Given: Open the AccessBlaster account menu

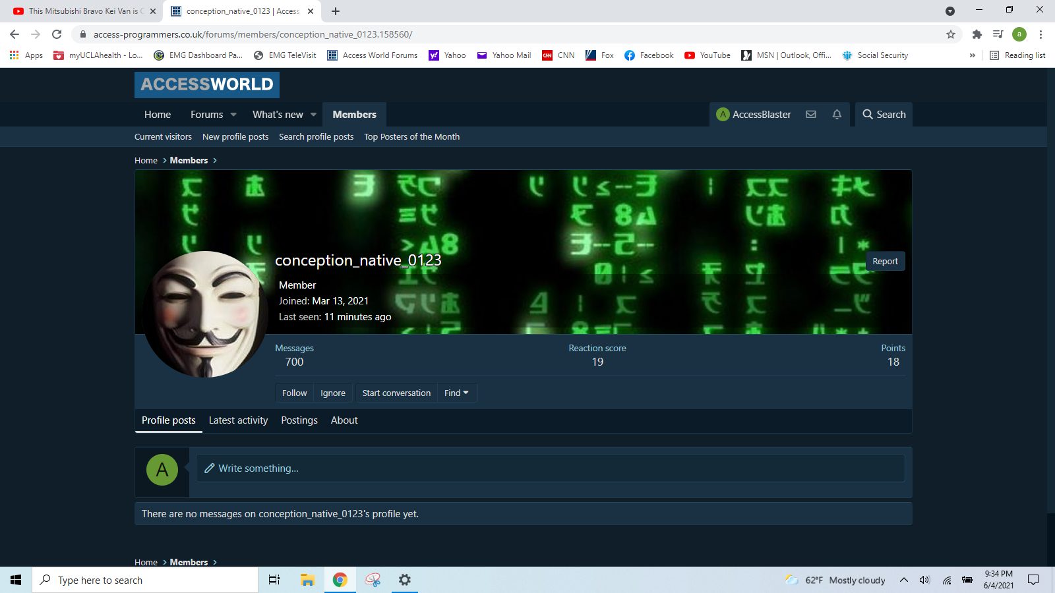Looking at the screenshot, I should 754,114.
